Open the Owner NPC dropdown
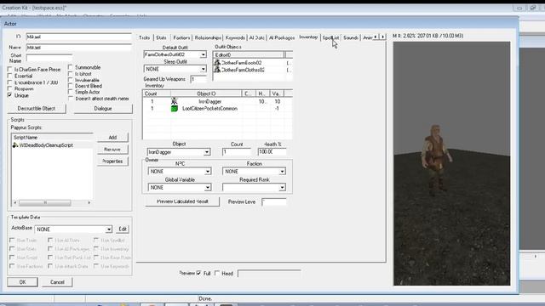Viewport: 545px width, 306px height. pyautogui.click(x=208, y=172)
